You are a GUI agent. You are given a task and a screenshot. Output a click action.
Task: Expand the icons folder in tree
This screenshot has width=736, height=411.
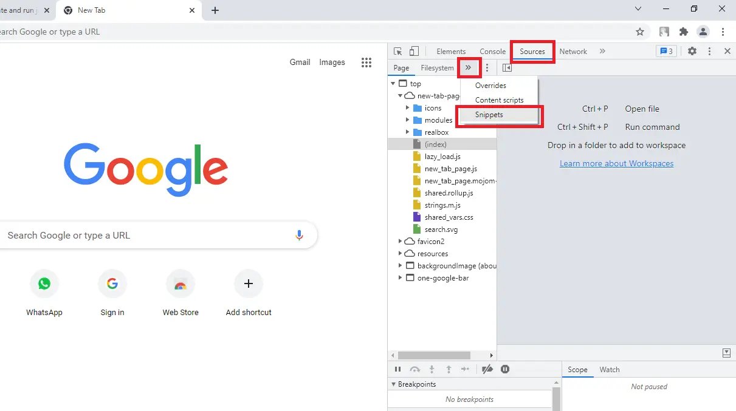408,108
